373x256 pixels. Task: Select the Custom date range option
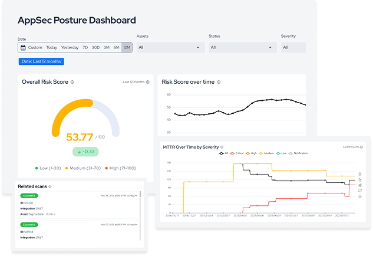35,47
